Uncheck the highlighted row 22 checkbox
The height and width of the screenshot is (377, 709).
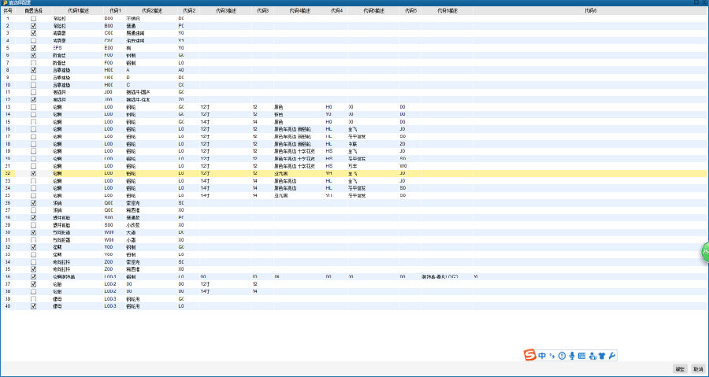[33, 173]
